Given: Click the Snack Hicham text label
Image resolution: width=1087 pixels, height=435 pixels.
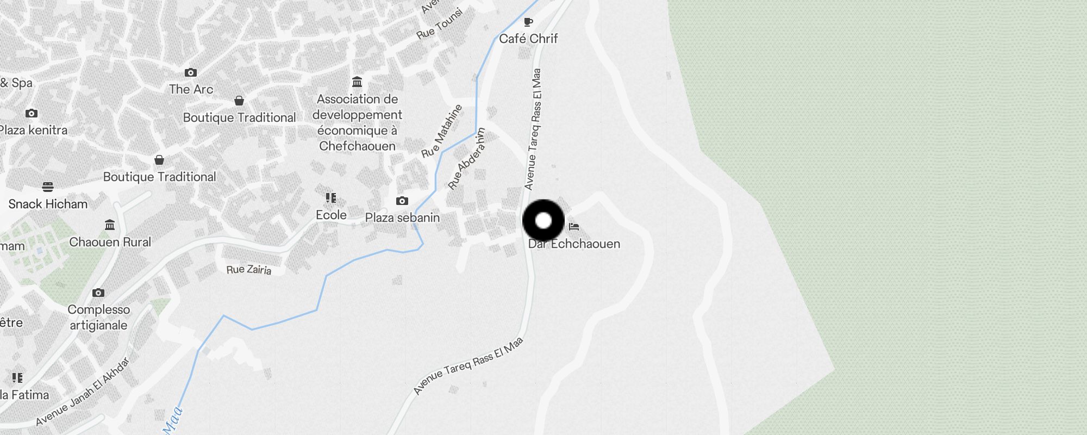Looking at the screenshot, I should 48,204.
